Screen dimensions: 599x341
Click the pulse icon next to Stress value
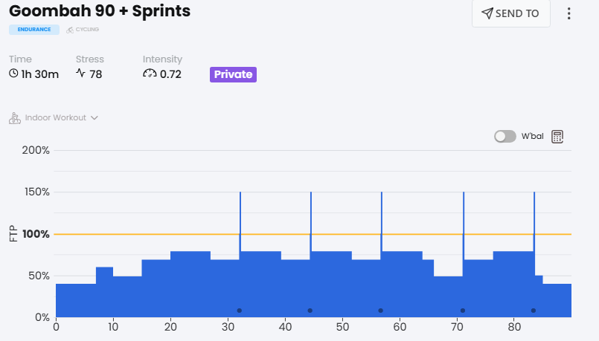(80, 74)
